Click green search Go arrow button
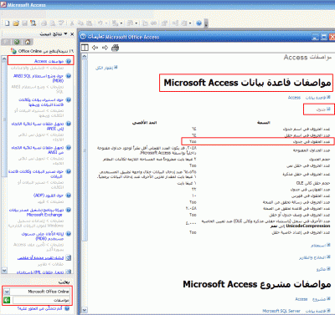 click(7, 300)
